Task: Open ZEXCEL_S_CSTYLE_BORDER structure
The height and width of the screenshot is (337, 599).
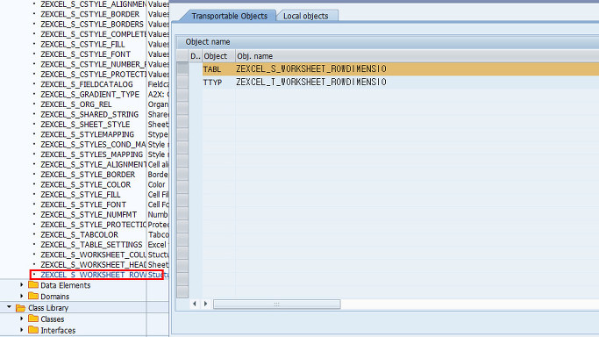Action: 89,14
